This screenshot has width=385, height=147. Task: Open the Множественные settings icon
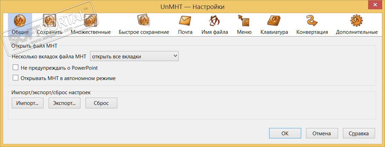pos(91,21)
